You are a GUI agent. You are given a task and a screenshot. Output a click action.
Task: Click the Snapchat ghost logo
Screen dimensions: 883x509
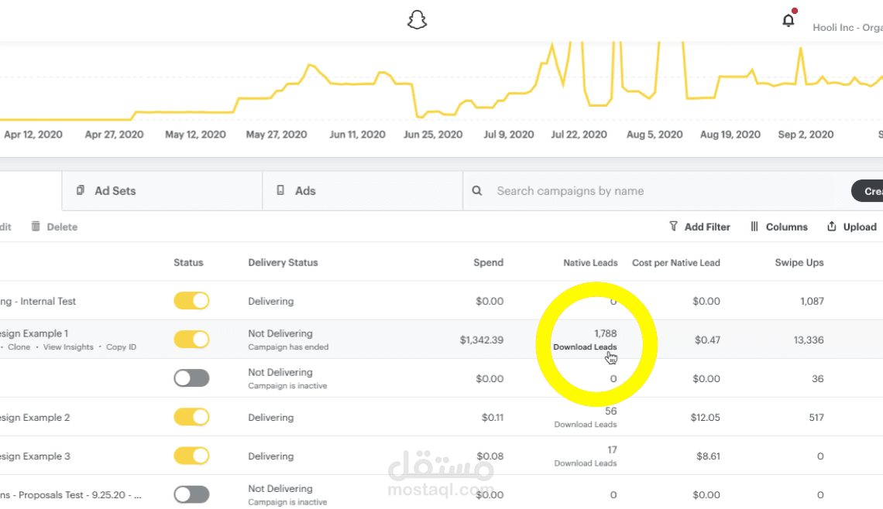pos(417,20)
